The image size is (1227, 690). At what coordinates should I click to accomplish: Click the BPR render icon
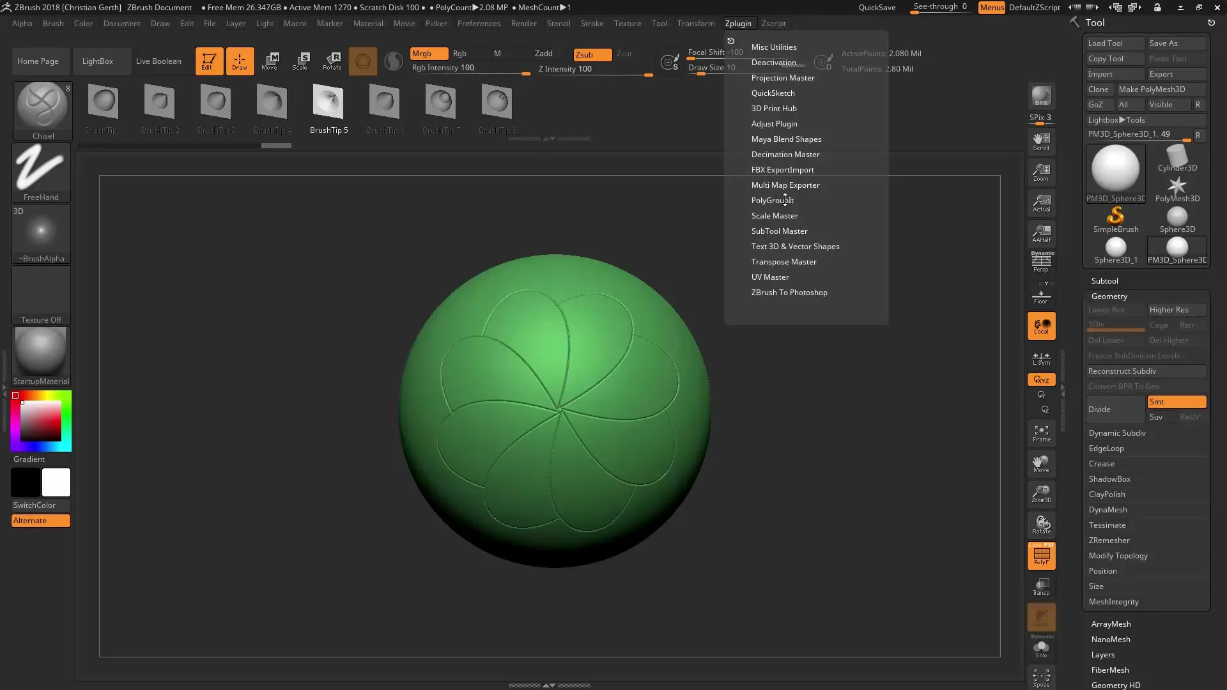(x=1041, y=96)
